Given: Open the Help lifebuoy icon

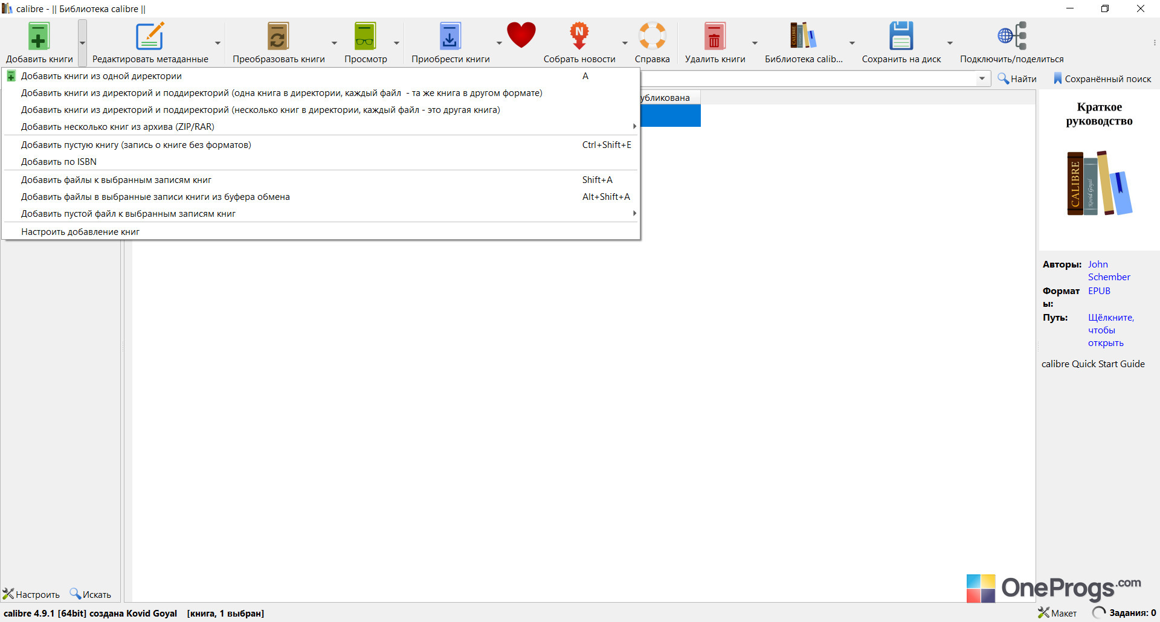Looking at the screenshot, I should click(652, 36).
